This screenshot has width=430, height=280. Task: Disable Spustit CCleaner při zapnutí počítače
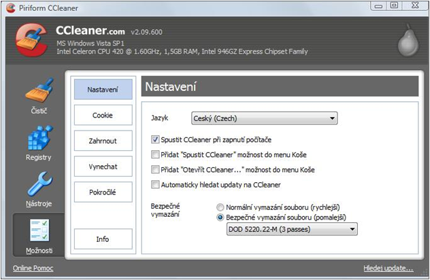click(155, 139)
